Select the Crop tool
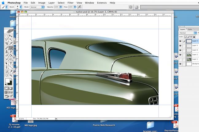Image resolution: width=199 pixels, height=132 pixels. [6, 44]
